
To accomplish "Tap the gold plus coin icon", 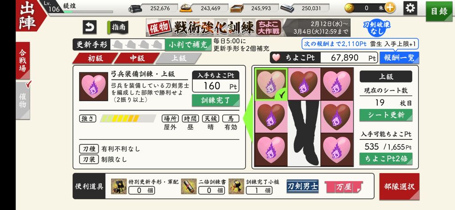I will [x=390, y=8].
